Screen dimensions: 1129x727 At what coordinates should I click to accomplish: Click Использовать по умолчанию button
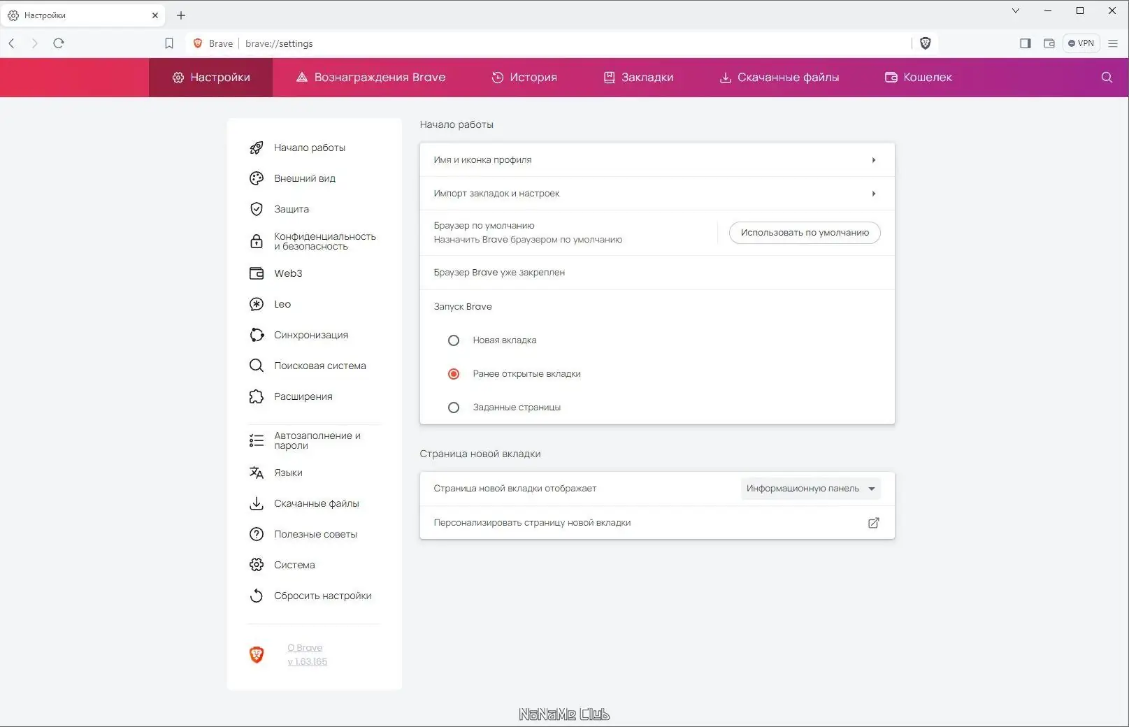(805, 233)
